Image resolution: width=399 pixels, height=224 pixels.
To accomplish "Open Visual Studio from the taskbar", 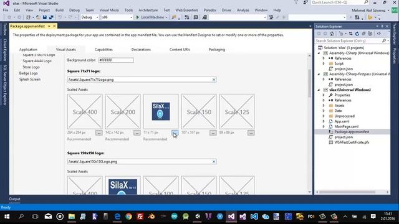I will tap(231, 217).
